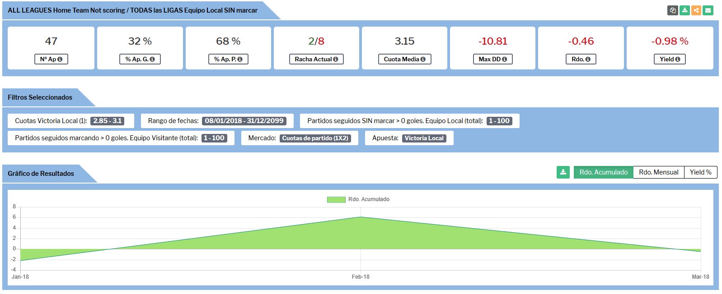Click the Rdo. Acumulado legend text
This screenshot has height=294, width=722.
pyautogui.click(x=369, y=199)
